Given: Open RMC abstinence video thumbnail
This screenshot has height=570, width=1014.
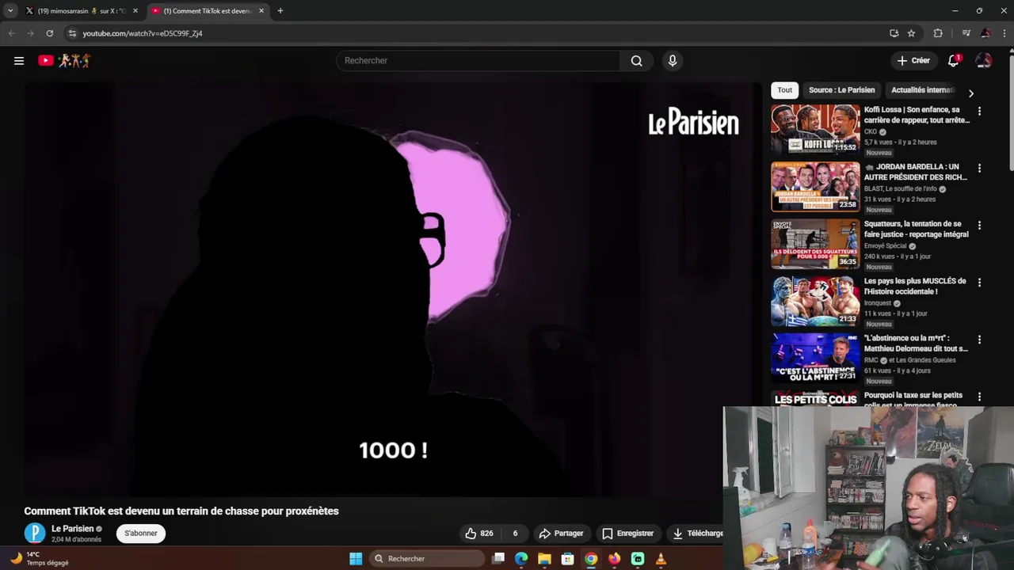Looking at the screenshot, I should coord(815,357).
